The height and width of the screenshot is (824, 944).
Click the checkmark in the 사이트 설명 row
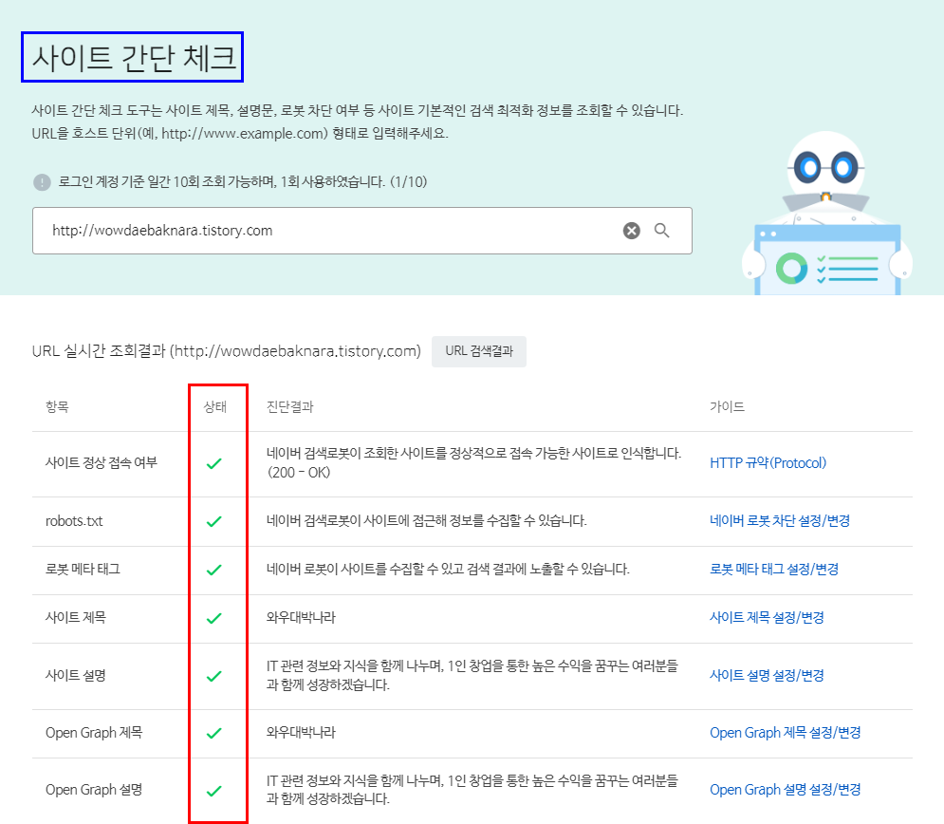click(213, 676)
